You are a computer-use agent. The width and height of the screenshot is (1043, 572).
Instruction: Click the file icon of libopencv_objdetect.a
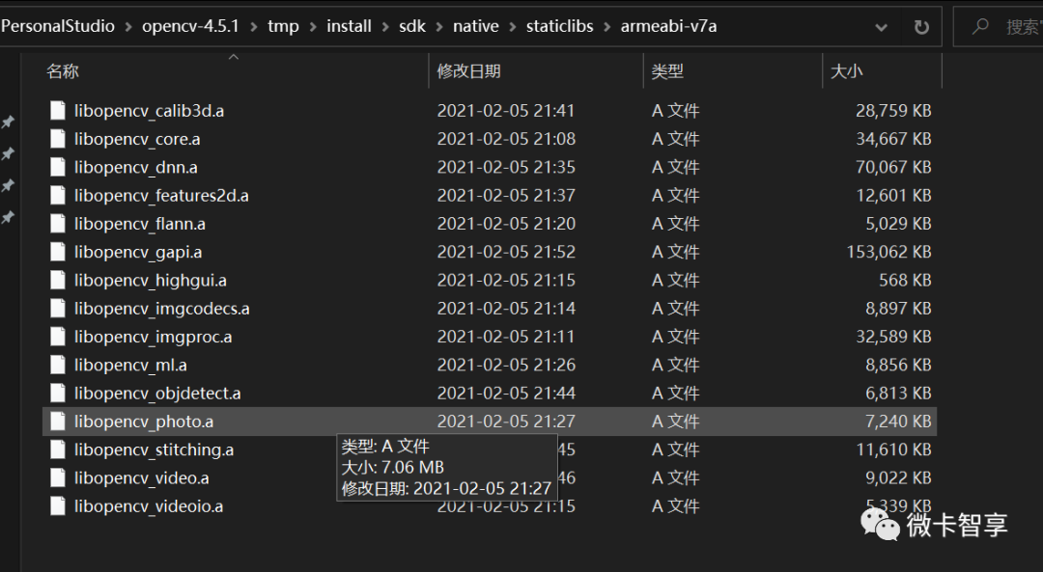pyautogui.click(x=58, y=393)
